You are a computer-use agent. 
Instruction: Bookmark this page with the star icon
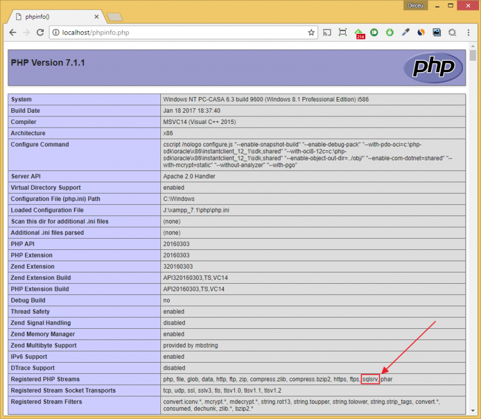coord(311,32)
